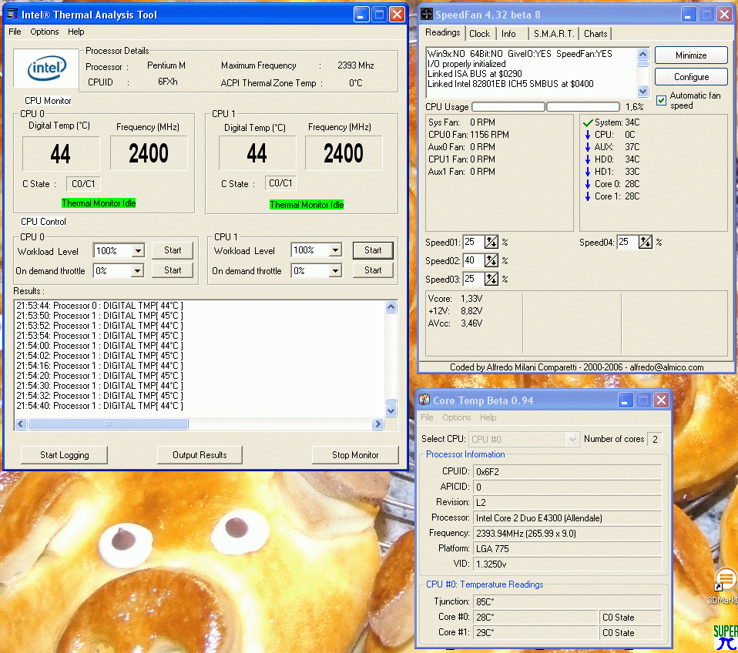Click Results list scroll-up arrow
738x653 pixels.
[391, 306]
